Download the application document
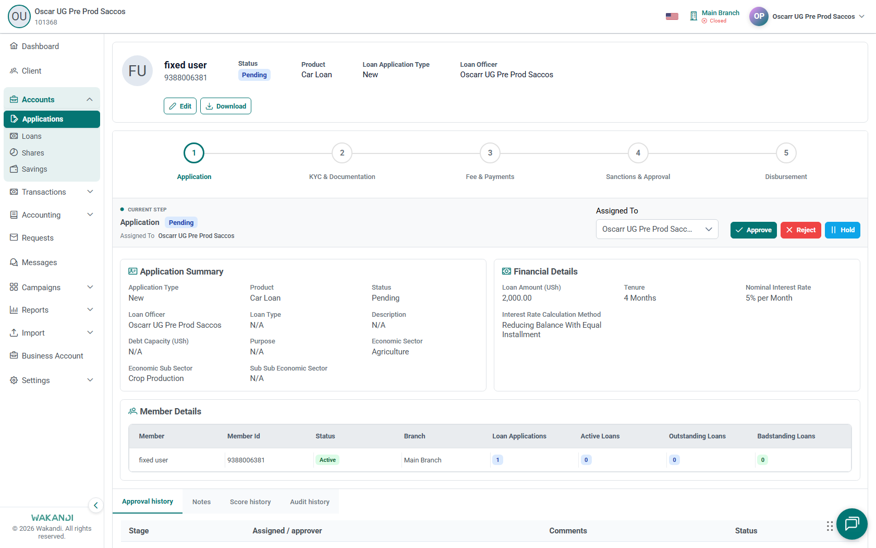Viewport: 876px width, 548px height. click(x=226, y=106)
